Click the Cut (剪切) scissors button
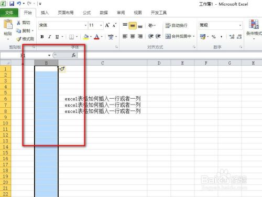262x197 pixels. [24, 23]
